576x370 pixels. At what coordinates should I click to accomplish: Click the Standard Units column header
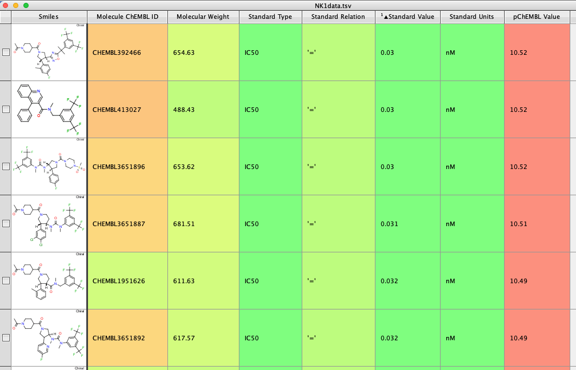click(472, 17)
